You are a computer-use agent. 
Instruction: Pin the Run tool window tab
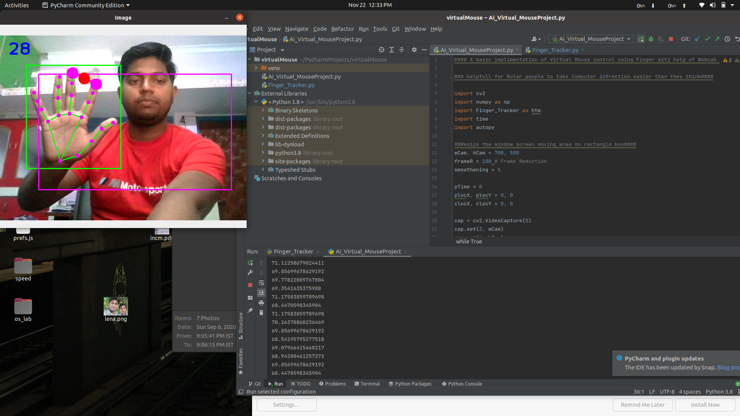[x=250, y=310]
